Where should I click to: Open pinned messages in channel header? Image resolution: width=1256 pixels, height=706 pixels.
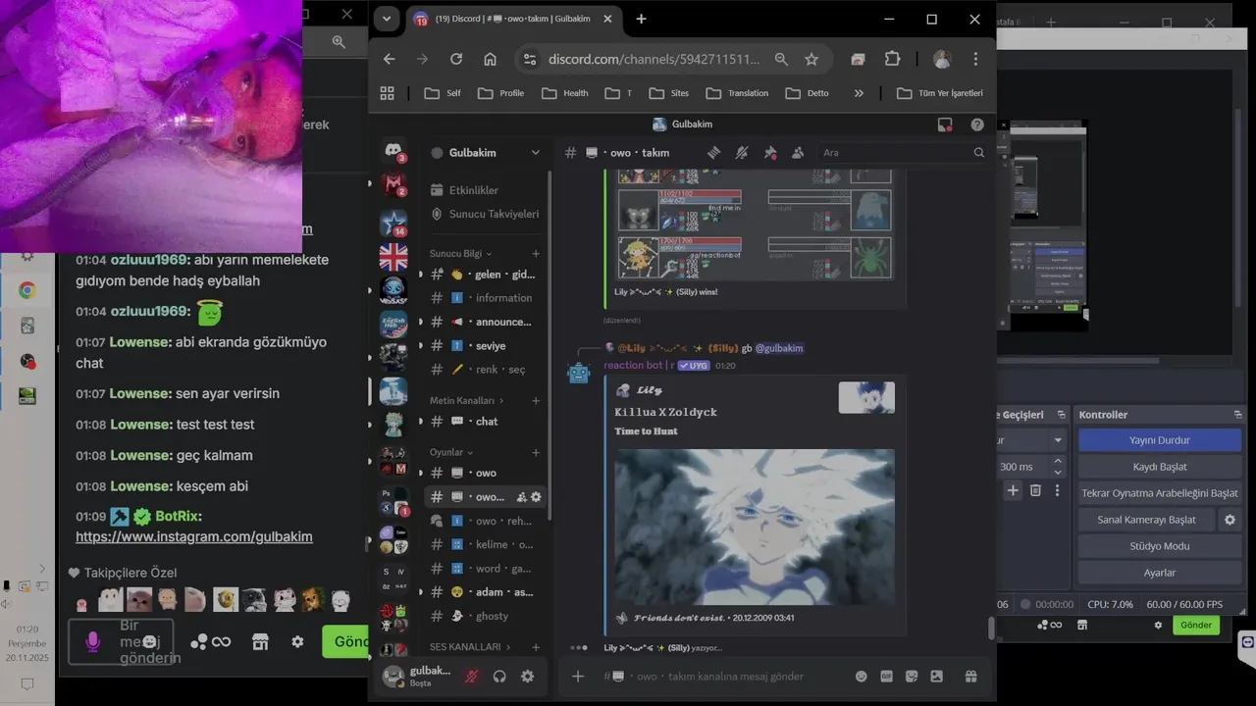click(770, 152)
